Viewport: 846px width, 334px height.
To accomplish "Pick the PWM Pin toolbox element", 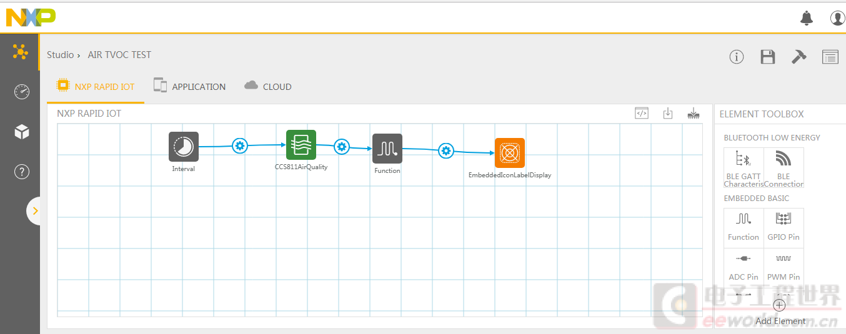I will [x=784, y=268].
